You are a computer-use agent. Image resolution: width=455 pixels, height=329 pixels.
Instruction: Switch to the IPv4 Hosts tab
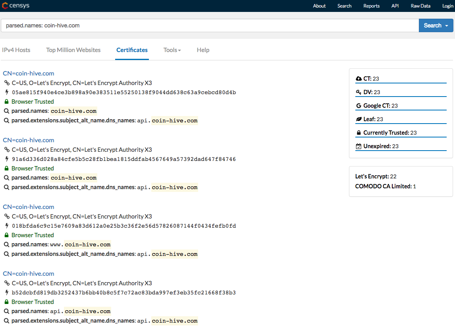click(16, 50)
